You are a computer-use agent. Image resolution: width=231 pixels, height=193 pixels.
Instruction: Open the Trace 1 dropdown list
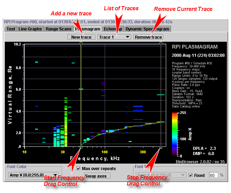114,37
